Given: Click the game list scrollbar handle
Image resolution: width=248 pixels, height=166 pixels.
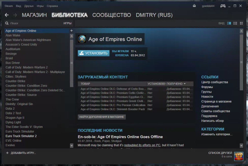Looking at the screenshot, I should click(71, 63).
